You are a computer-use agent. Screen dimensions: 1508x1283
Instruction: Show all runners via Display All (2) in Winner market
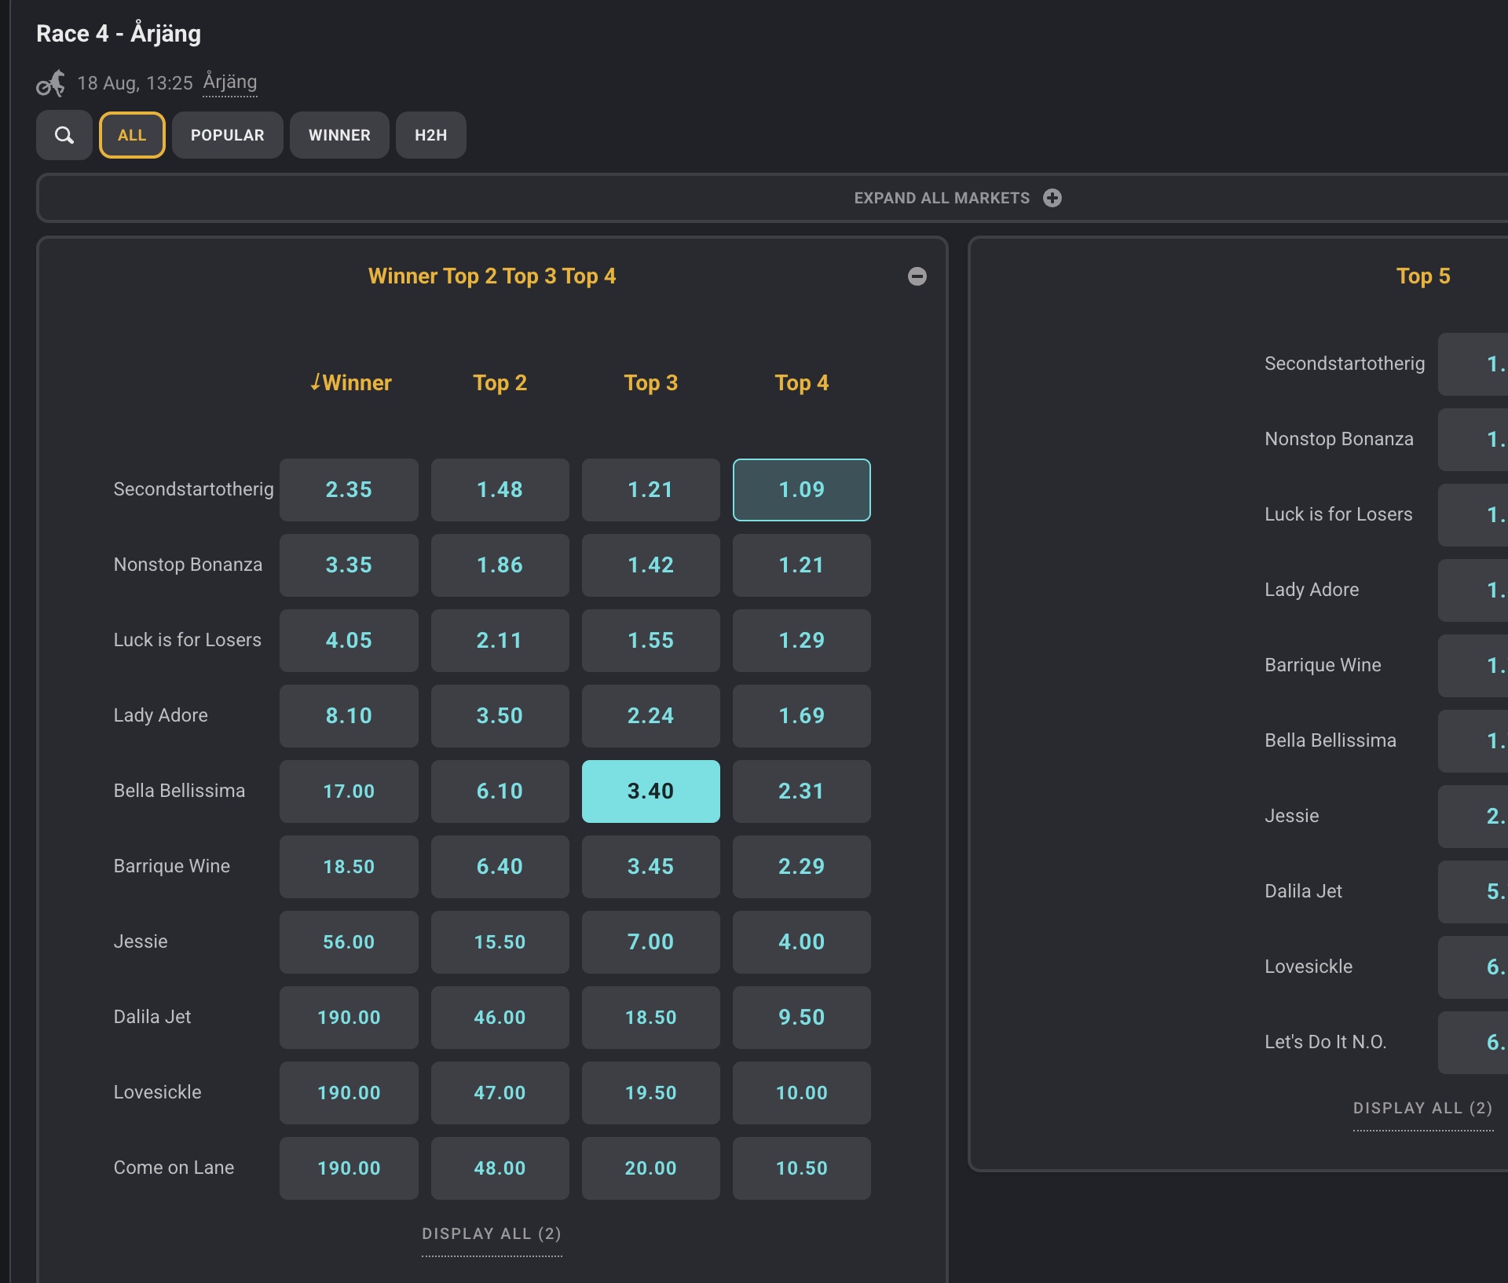[492, 1234]
